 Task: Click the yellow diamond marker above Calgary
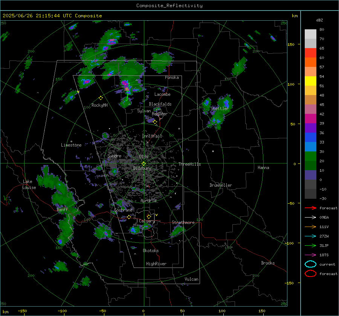pyautogui.click(x=149, y=216)
